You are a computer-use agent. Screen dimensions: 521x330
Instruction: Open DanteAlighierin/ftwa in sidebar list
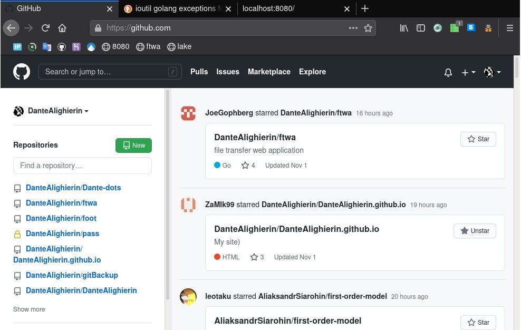pyautogui.click(x=62, y=203)
